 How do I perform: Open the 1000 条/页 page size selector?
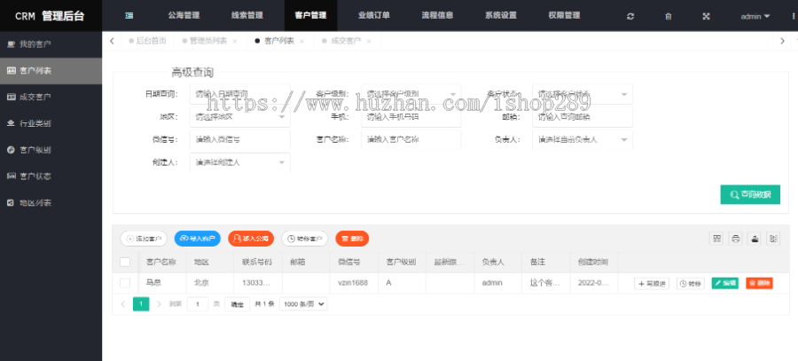pyautogui.click(x=303, y=303)
